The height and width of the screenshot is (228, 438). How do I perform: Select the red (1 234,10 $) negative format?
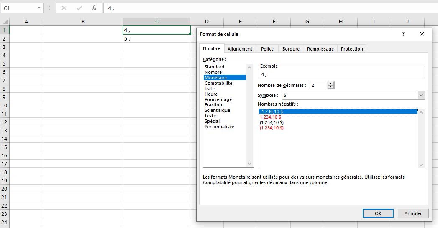click(x=272, y=128)
